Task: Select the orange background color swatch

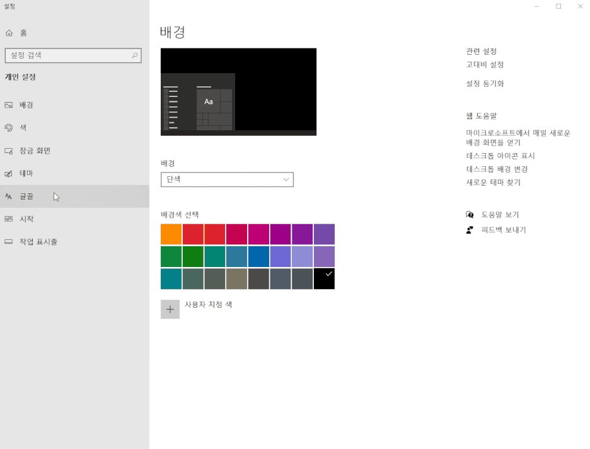Action: (x=171, y=234)
